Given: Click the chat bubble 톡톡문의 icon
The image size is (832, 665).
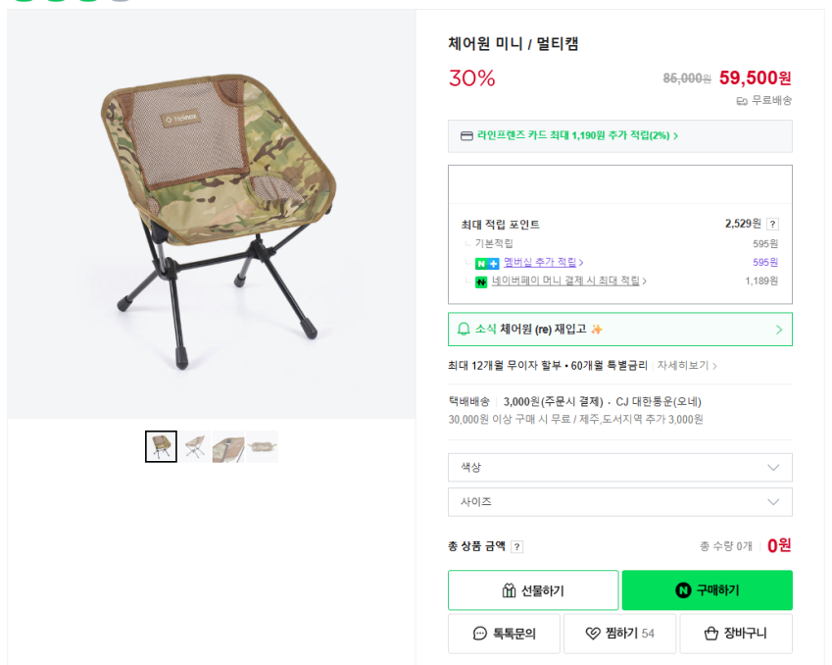Looking at the screenshot, I should pyautogui.click(x=479, y=634).
